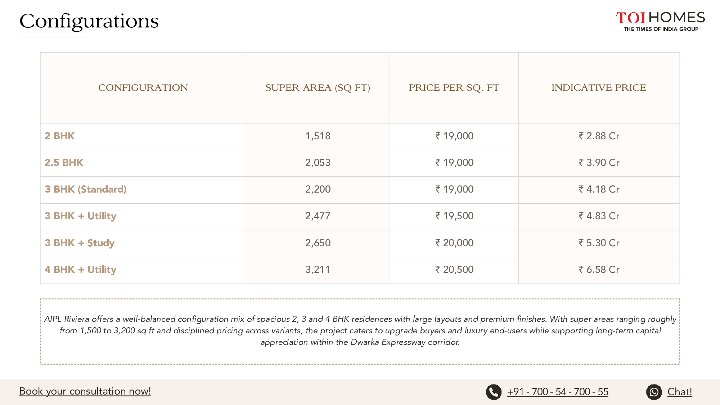
Task: Select the 2 BHK row label
Action: point(60,136)
